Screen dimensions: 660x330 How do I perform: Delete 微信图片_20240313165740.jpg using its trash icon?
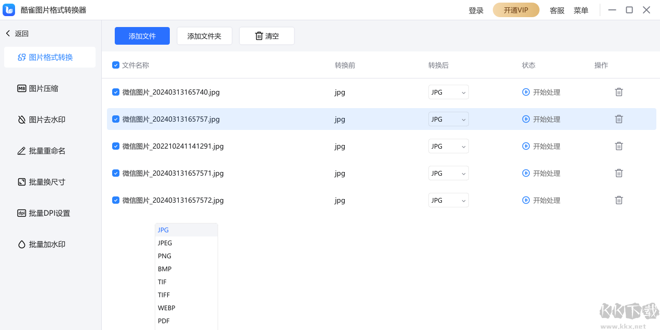(618, 91)
